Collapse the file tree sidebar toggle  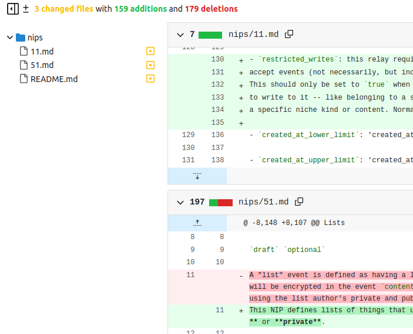[12, 9]
